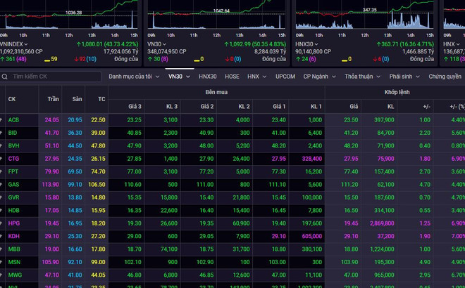The image size is (465, 288).
Task: Open the CTG stock symbol
Action: 13,159
